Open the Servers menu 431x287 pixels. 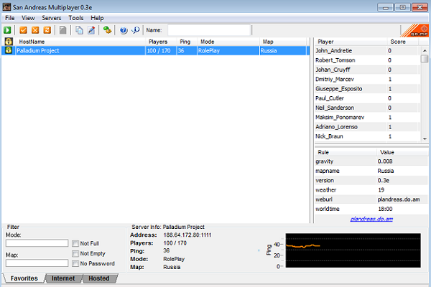click(52, 18)
